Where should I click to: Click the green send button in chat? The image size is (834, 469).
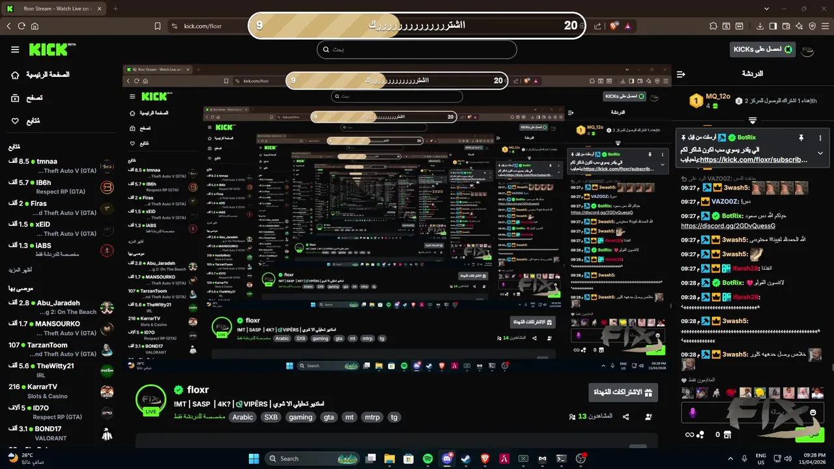pyautogui.click(x=810, y=434)
